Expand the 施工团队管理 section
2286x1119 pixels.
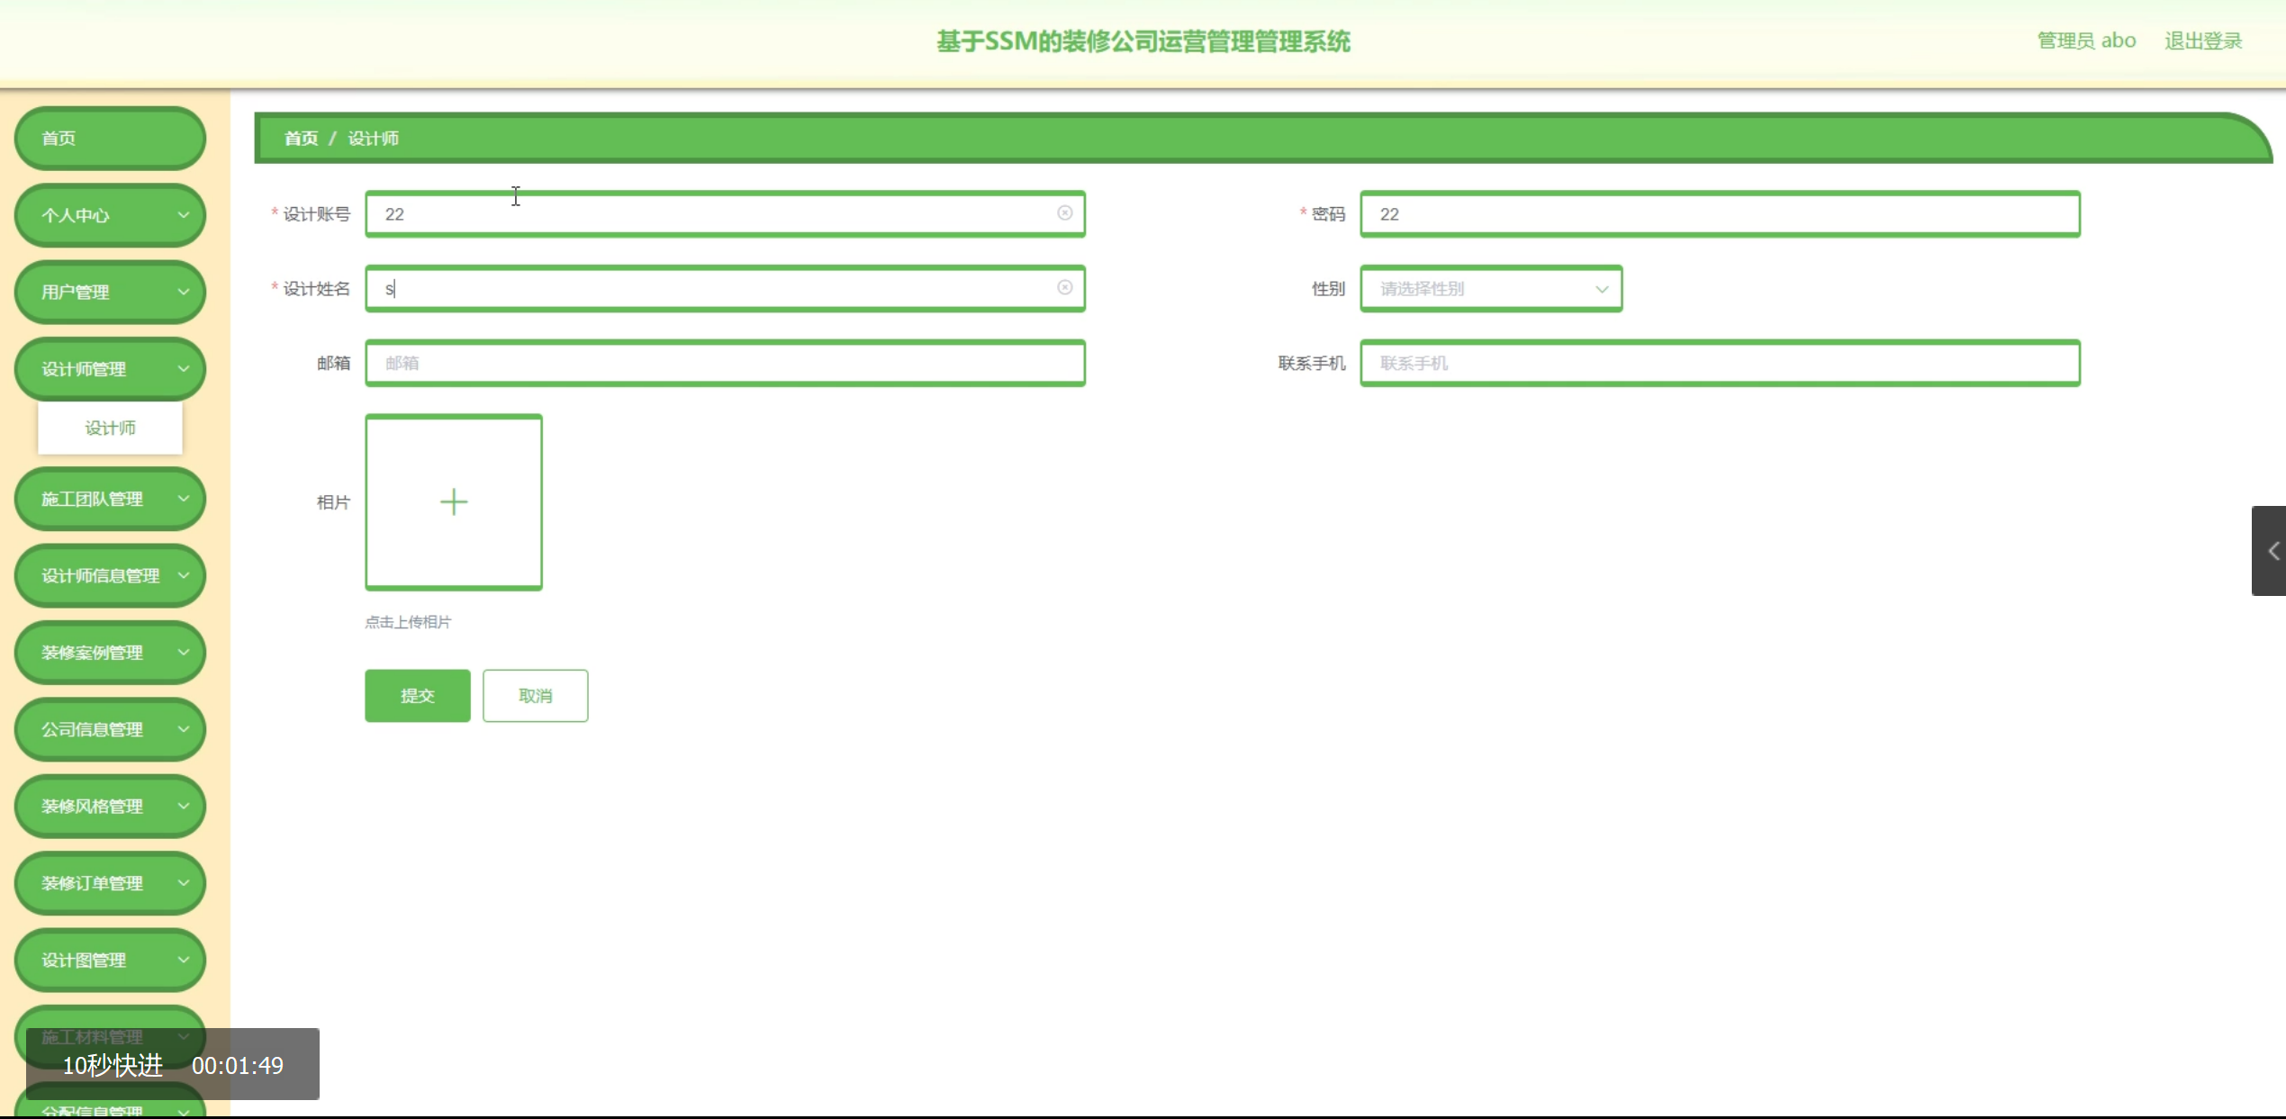[x=110, y=499]
